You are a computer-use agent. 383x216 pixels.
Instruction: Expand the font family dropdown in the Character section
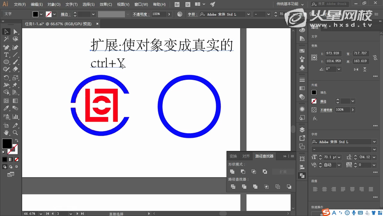coord(374,142)
